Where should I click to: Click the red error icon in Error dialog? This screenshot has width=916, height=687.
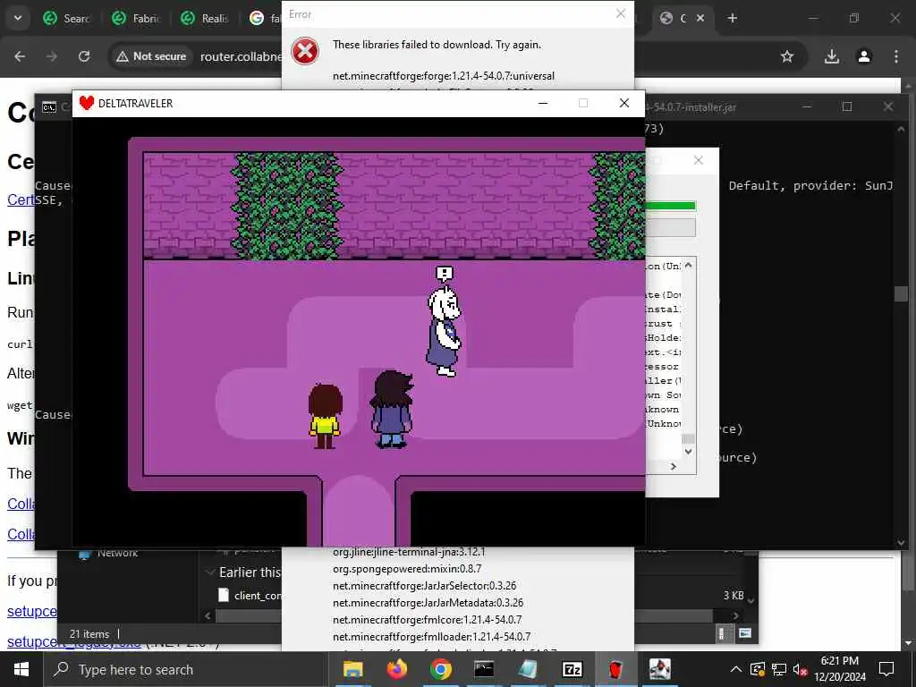pos(305,51)
